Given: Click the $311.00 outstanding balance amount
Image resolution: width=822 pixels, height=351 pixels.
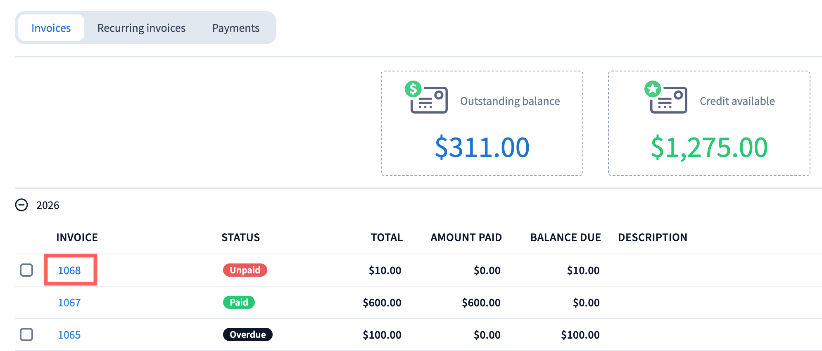Looking at the screenshot, I should tap(482, 147).
